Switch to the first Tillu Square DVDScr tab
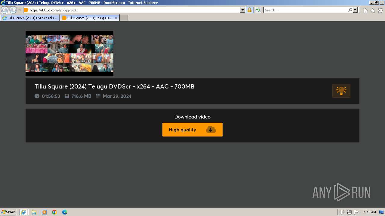This screenshot has width=385, height=216. pyautogui.click(x=30, y=18)
